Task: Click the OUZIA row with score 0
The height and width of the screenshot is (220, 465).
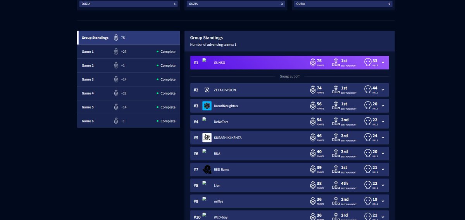Action: click(343, 4)
